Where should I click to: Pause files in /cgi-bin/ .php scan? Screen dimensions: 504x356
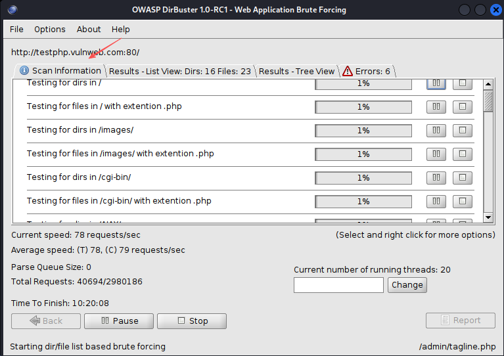(x=436, y=202)
